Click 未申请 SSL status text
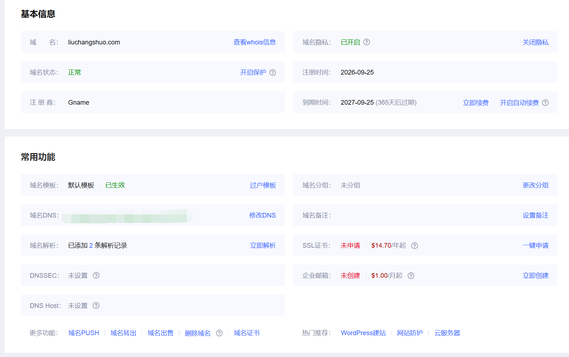The image size is (569, 357). (350, 245)
